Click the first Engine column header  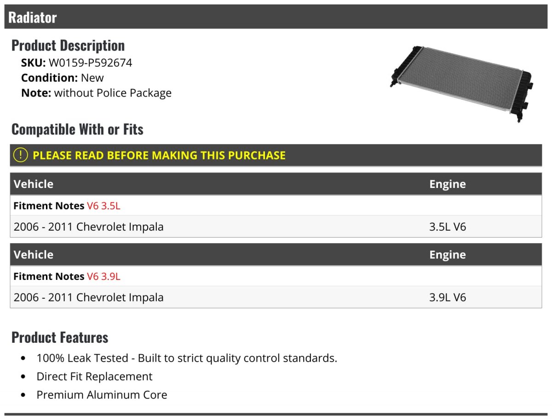coord(448,184)
